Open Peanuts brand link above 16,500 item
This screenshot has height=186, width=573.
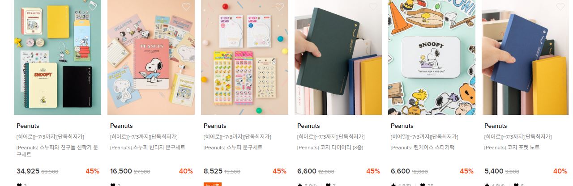(121, 126)
